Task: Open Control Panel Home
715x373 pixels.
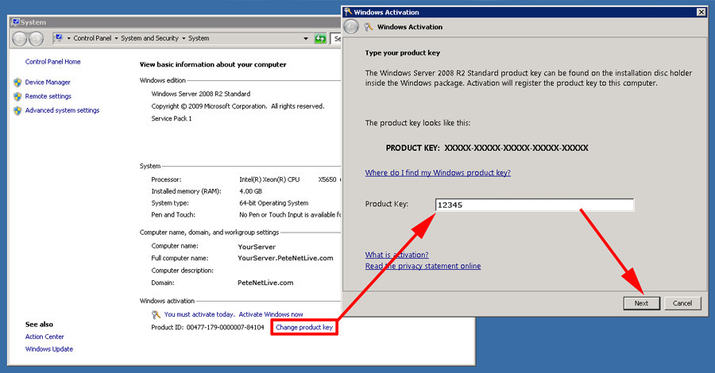Action: coord(53,62)
